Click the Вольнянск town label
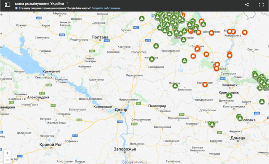Image resolution: width=269 pixels, height=164 pixels. [x=137, y=143]
